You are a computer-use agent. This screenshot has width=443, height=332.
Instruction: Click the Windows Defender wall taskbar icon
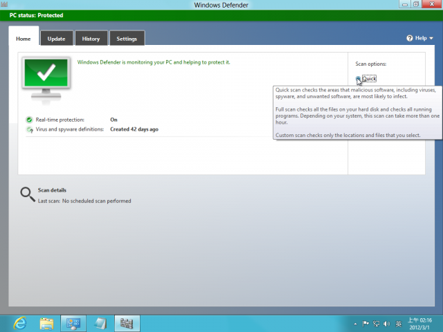click(x=127, y=324)
